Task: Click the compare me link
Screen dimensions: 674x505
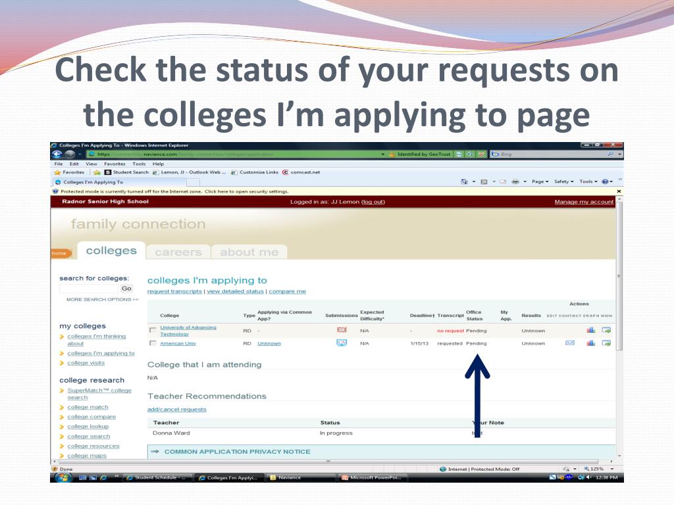Action: (287, 291)
